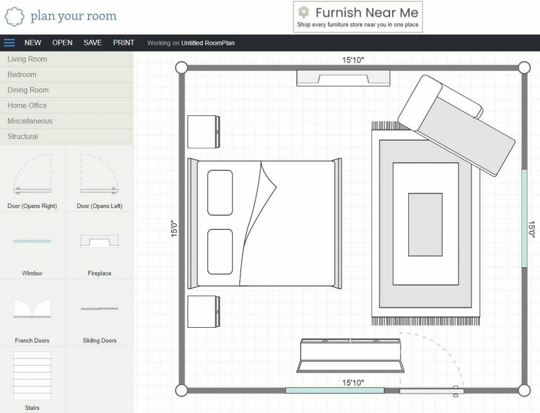Open the Dining Room furniture list

(26, 90)
